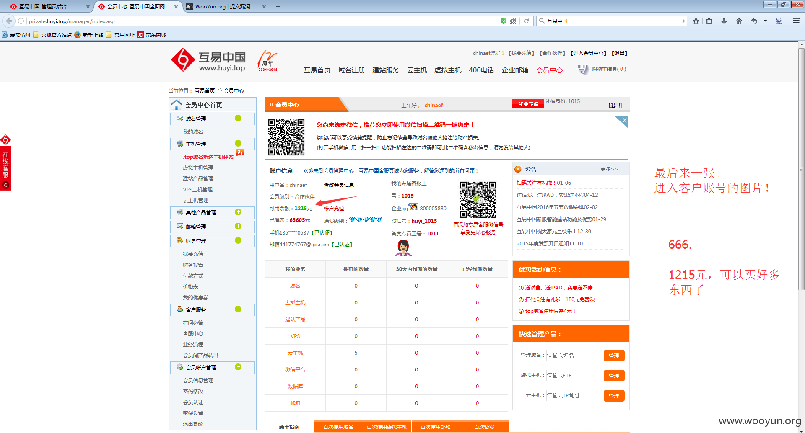Open a new browser tab
The height and width of the screenshot is (433, 805).
(x=278, y=7)
